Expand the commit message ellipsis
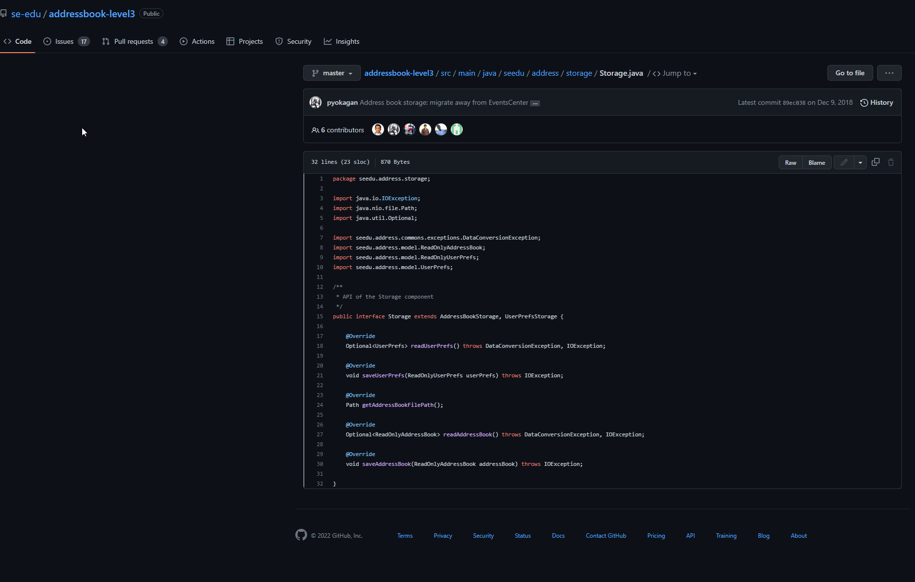Image resolution: width=915 pixels, height=582 pixels. point(535,103)
